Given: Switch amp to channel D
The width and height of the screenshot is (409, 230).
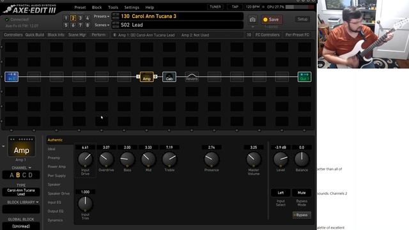Looking at the screenshot, I should (31, 175).
